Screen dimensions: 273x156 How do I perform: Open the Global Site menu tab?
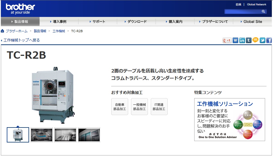(252, 21)
